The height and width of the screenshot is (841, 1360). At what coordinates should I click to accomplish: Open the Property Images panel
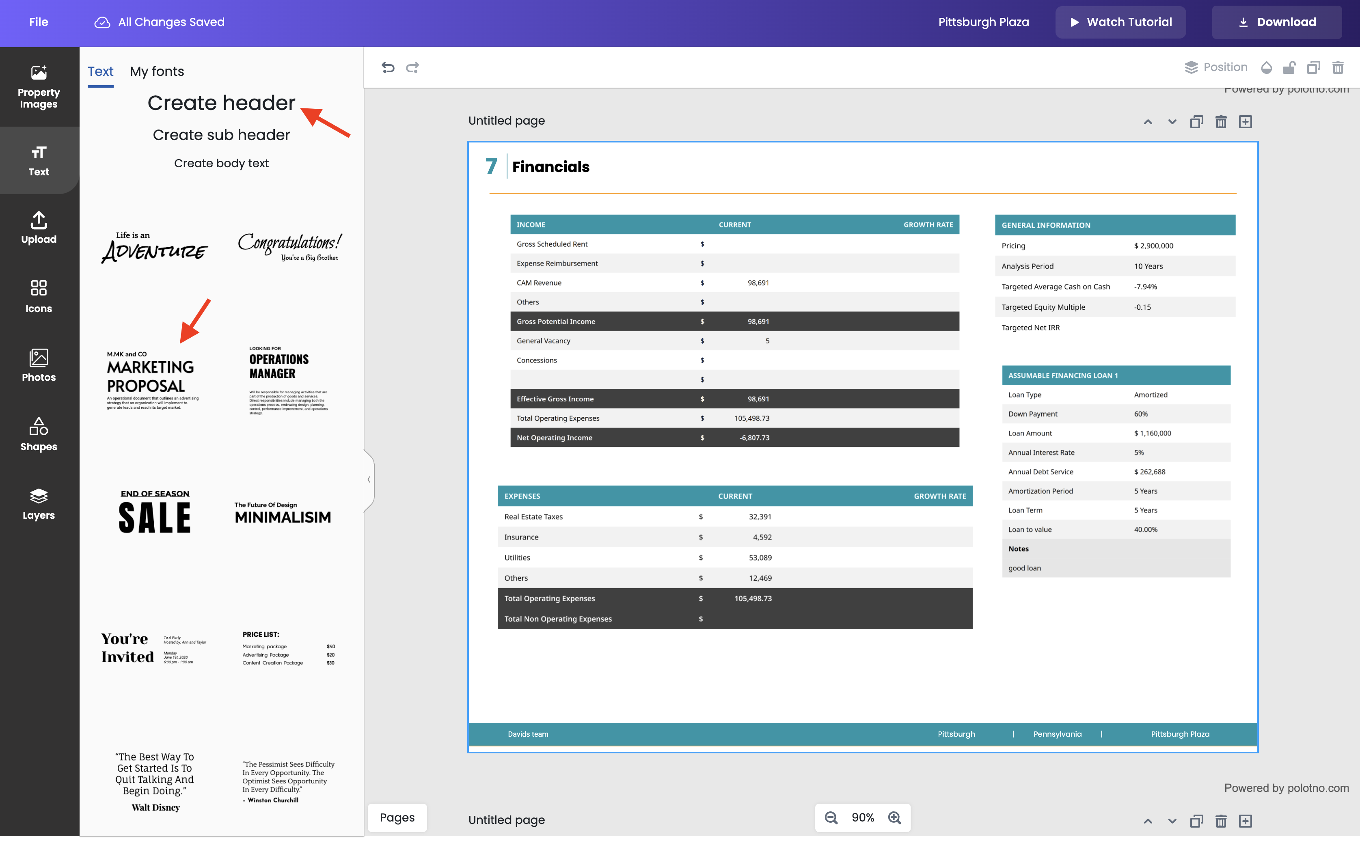click(x=39, y=86)
